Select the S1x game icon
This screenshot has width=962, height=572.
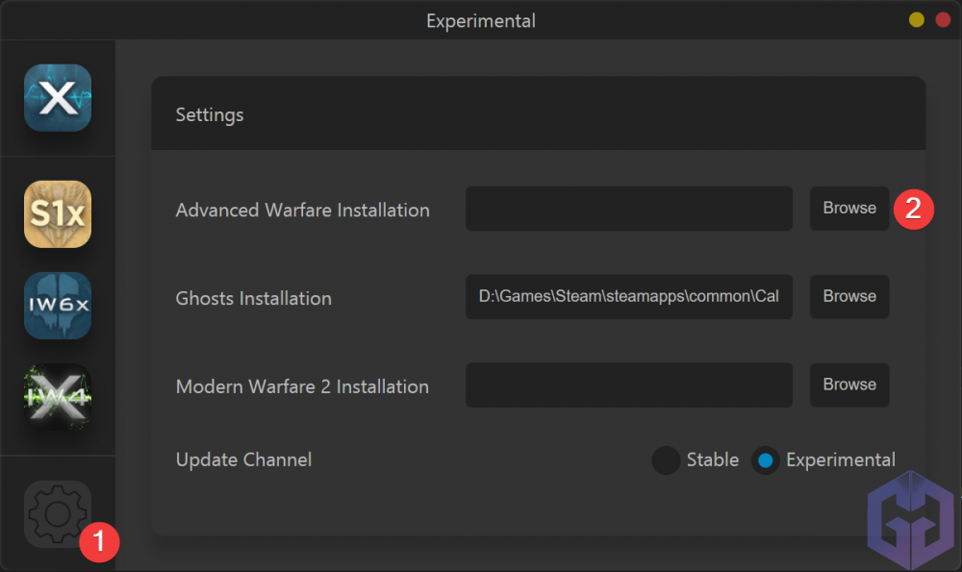point(58,213)
